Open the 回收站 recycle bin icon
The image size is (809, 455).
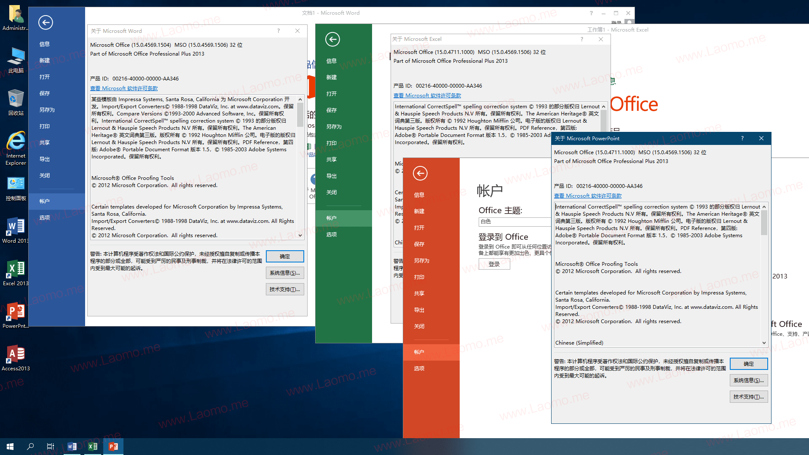pyautogui.click(x=16, y=102)
